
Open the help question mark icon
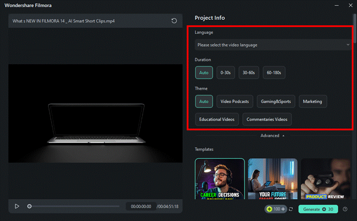345,209
